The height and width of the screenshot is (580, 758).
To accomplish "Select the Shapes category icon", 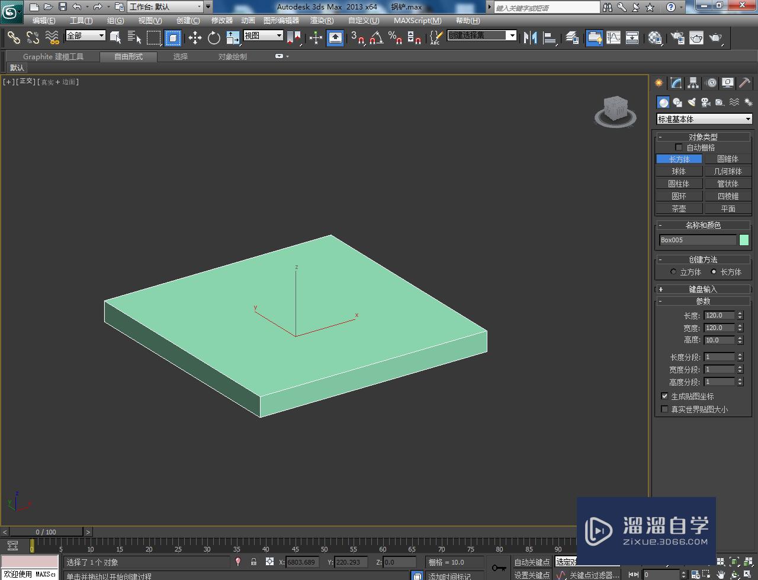I will [x=677, y=102].
